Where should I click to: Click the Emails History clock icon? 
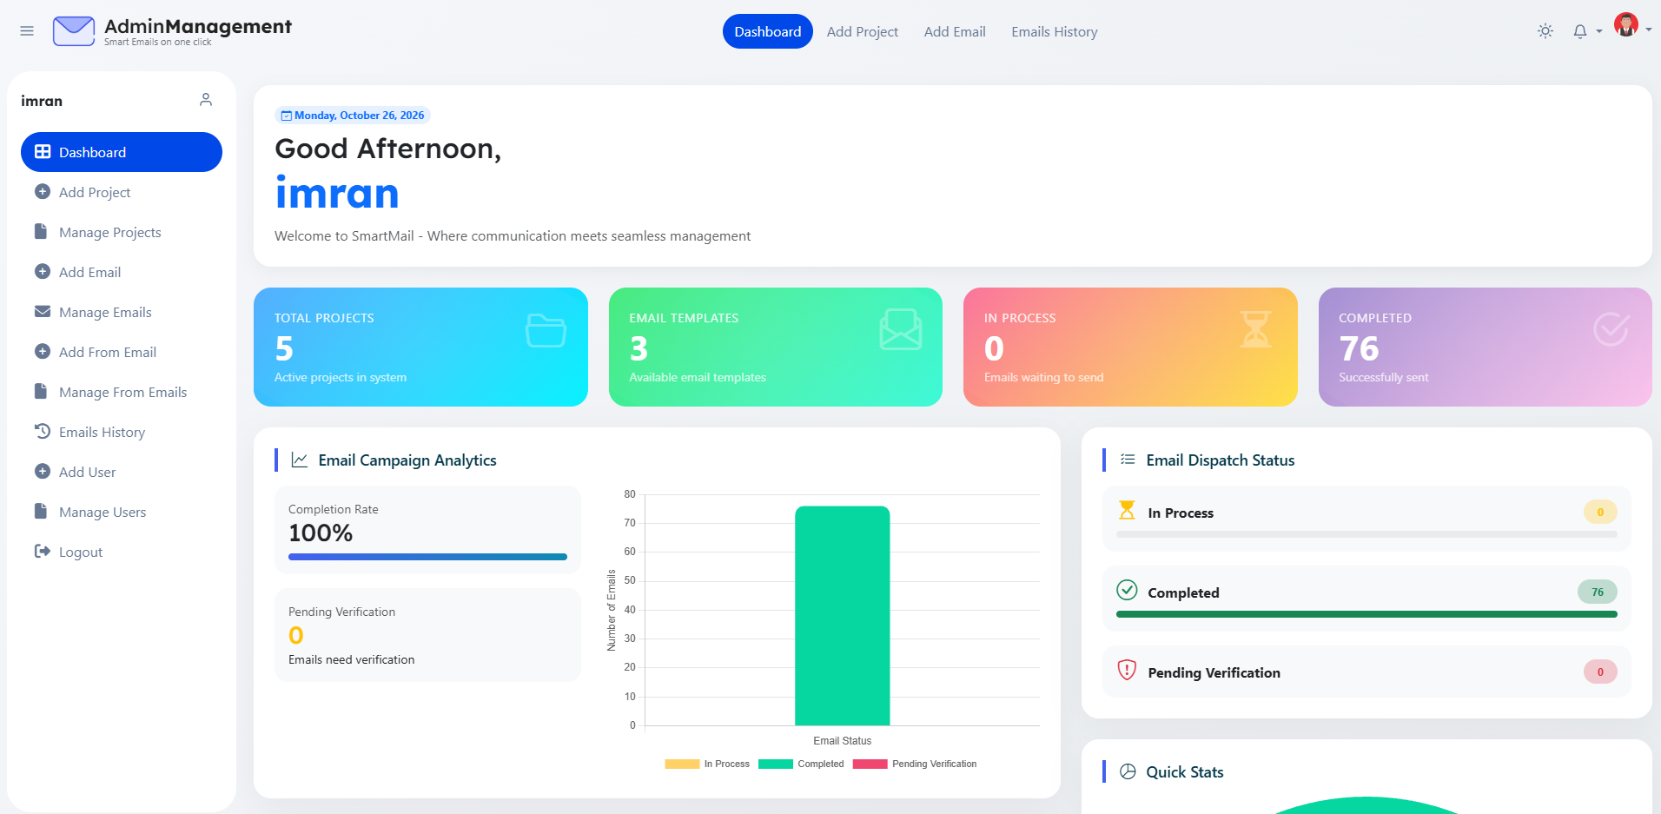click(x=43, y=431)
